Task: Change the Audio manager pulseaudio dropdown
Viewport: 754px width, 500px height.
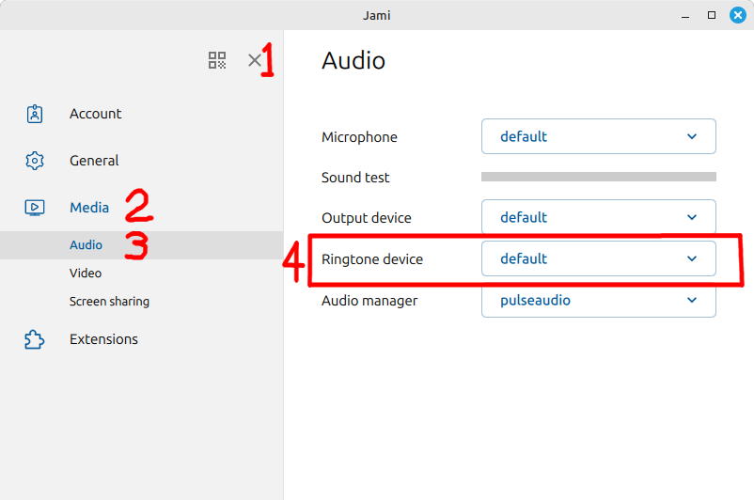Action: [599, 300]
